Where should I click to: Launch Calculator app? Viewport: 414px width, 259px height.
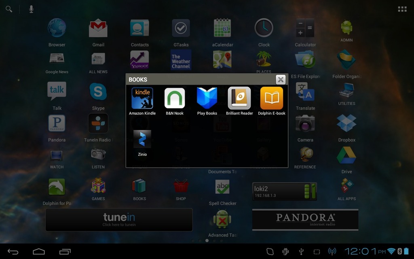[x=305, y=28]
